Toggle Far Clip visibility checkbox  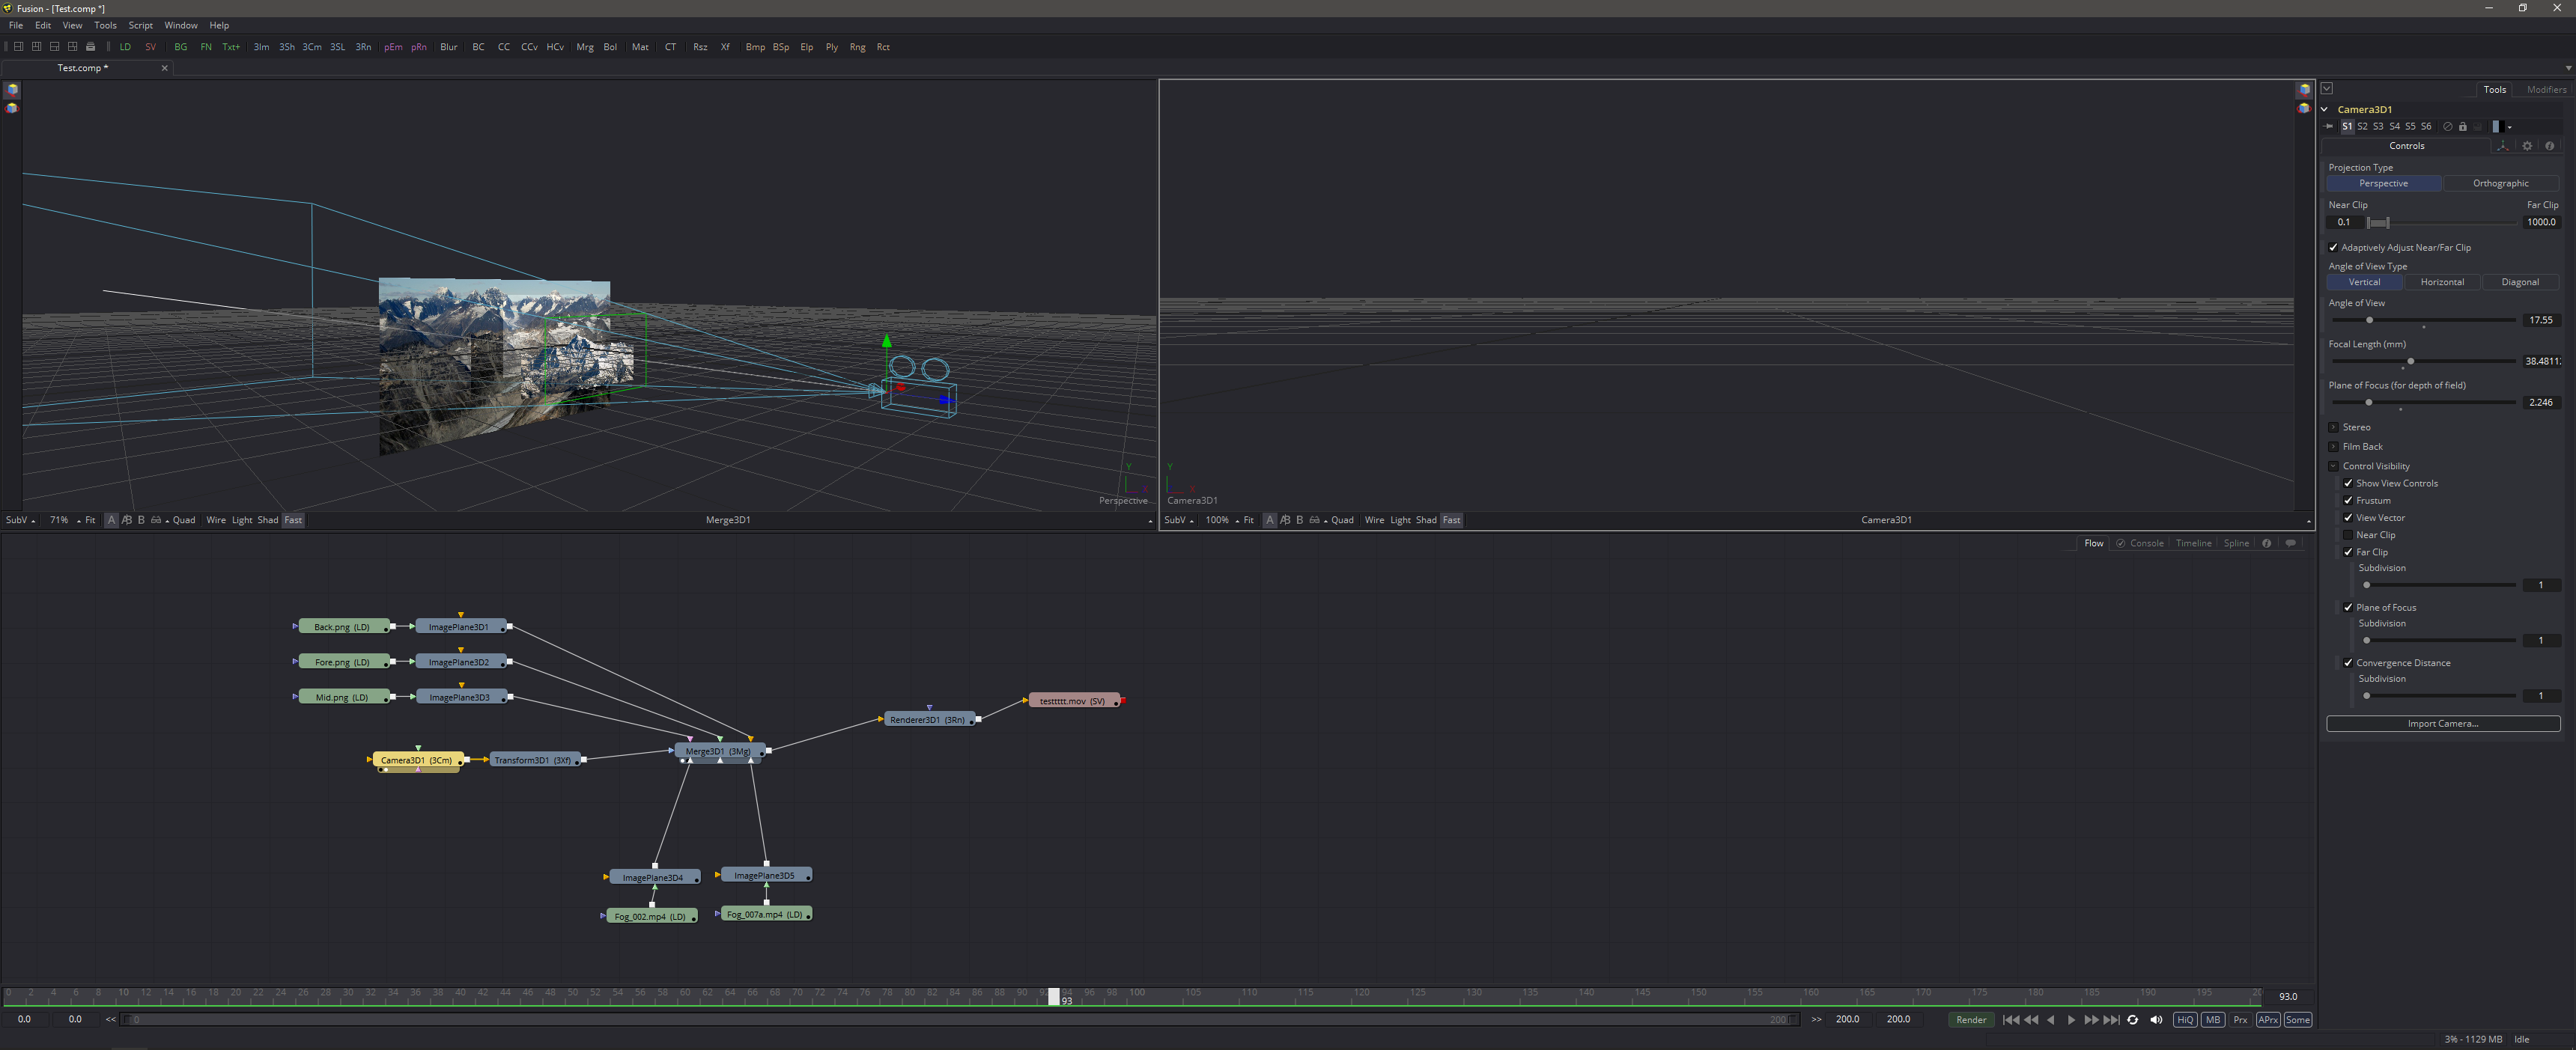[x=2348, y=552]
